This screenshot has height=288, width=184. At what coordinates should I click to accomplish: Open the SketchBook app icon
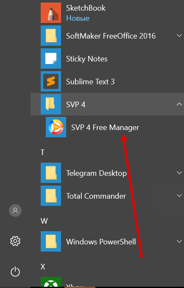click(x=51, y=13)
